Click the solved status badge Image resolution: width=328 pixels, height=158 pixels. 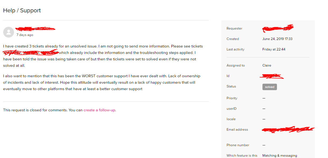pos(269,87)
